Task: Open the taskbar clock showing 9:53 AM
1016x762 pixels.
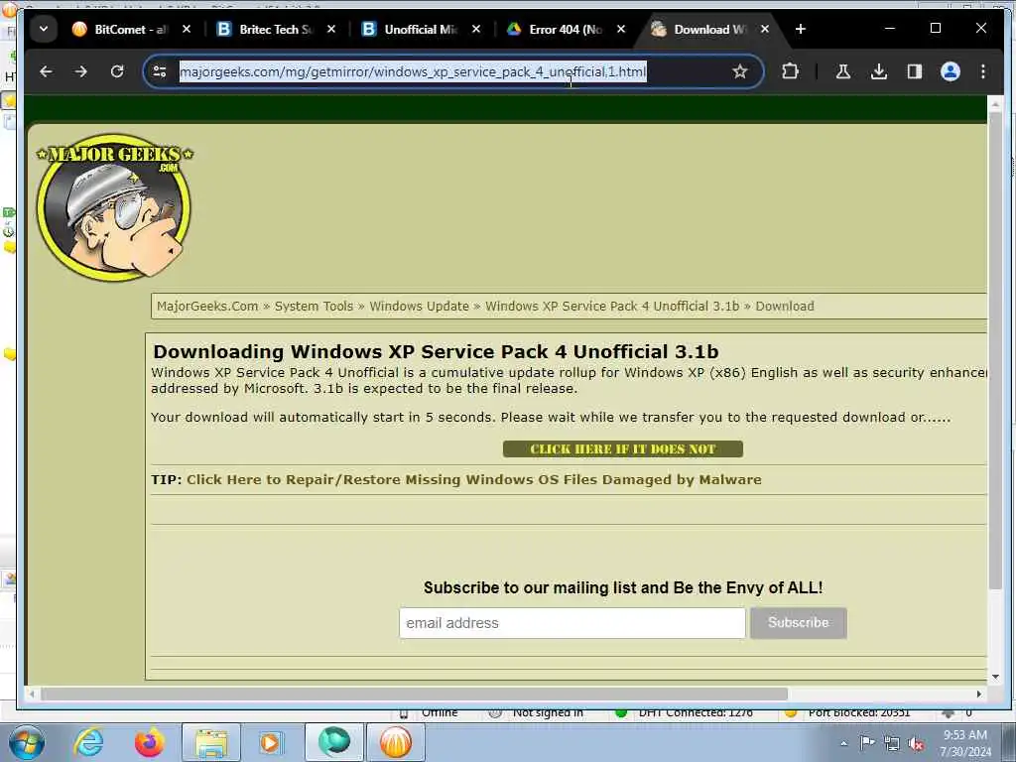Action: click(965, 743)
